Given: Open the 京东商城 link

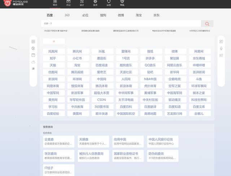Looking at the screenshot, I should click(x=200, y=58).
